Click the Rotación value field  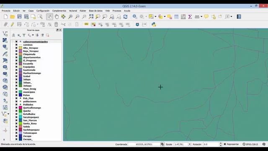tap(211, 144)
